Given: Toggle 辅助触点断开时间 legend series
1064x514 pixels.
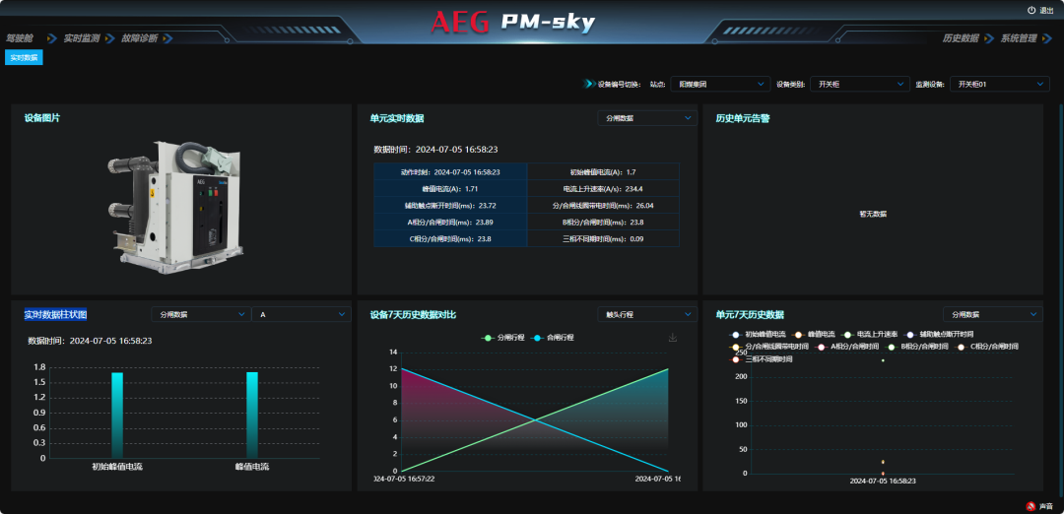Looking at the screenshot, I should pos(939,335).
